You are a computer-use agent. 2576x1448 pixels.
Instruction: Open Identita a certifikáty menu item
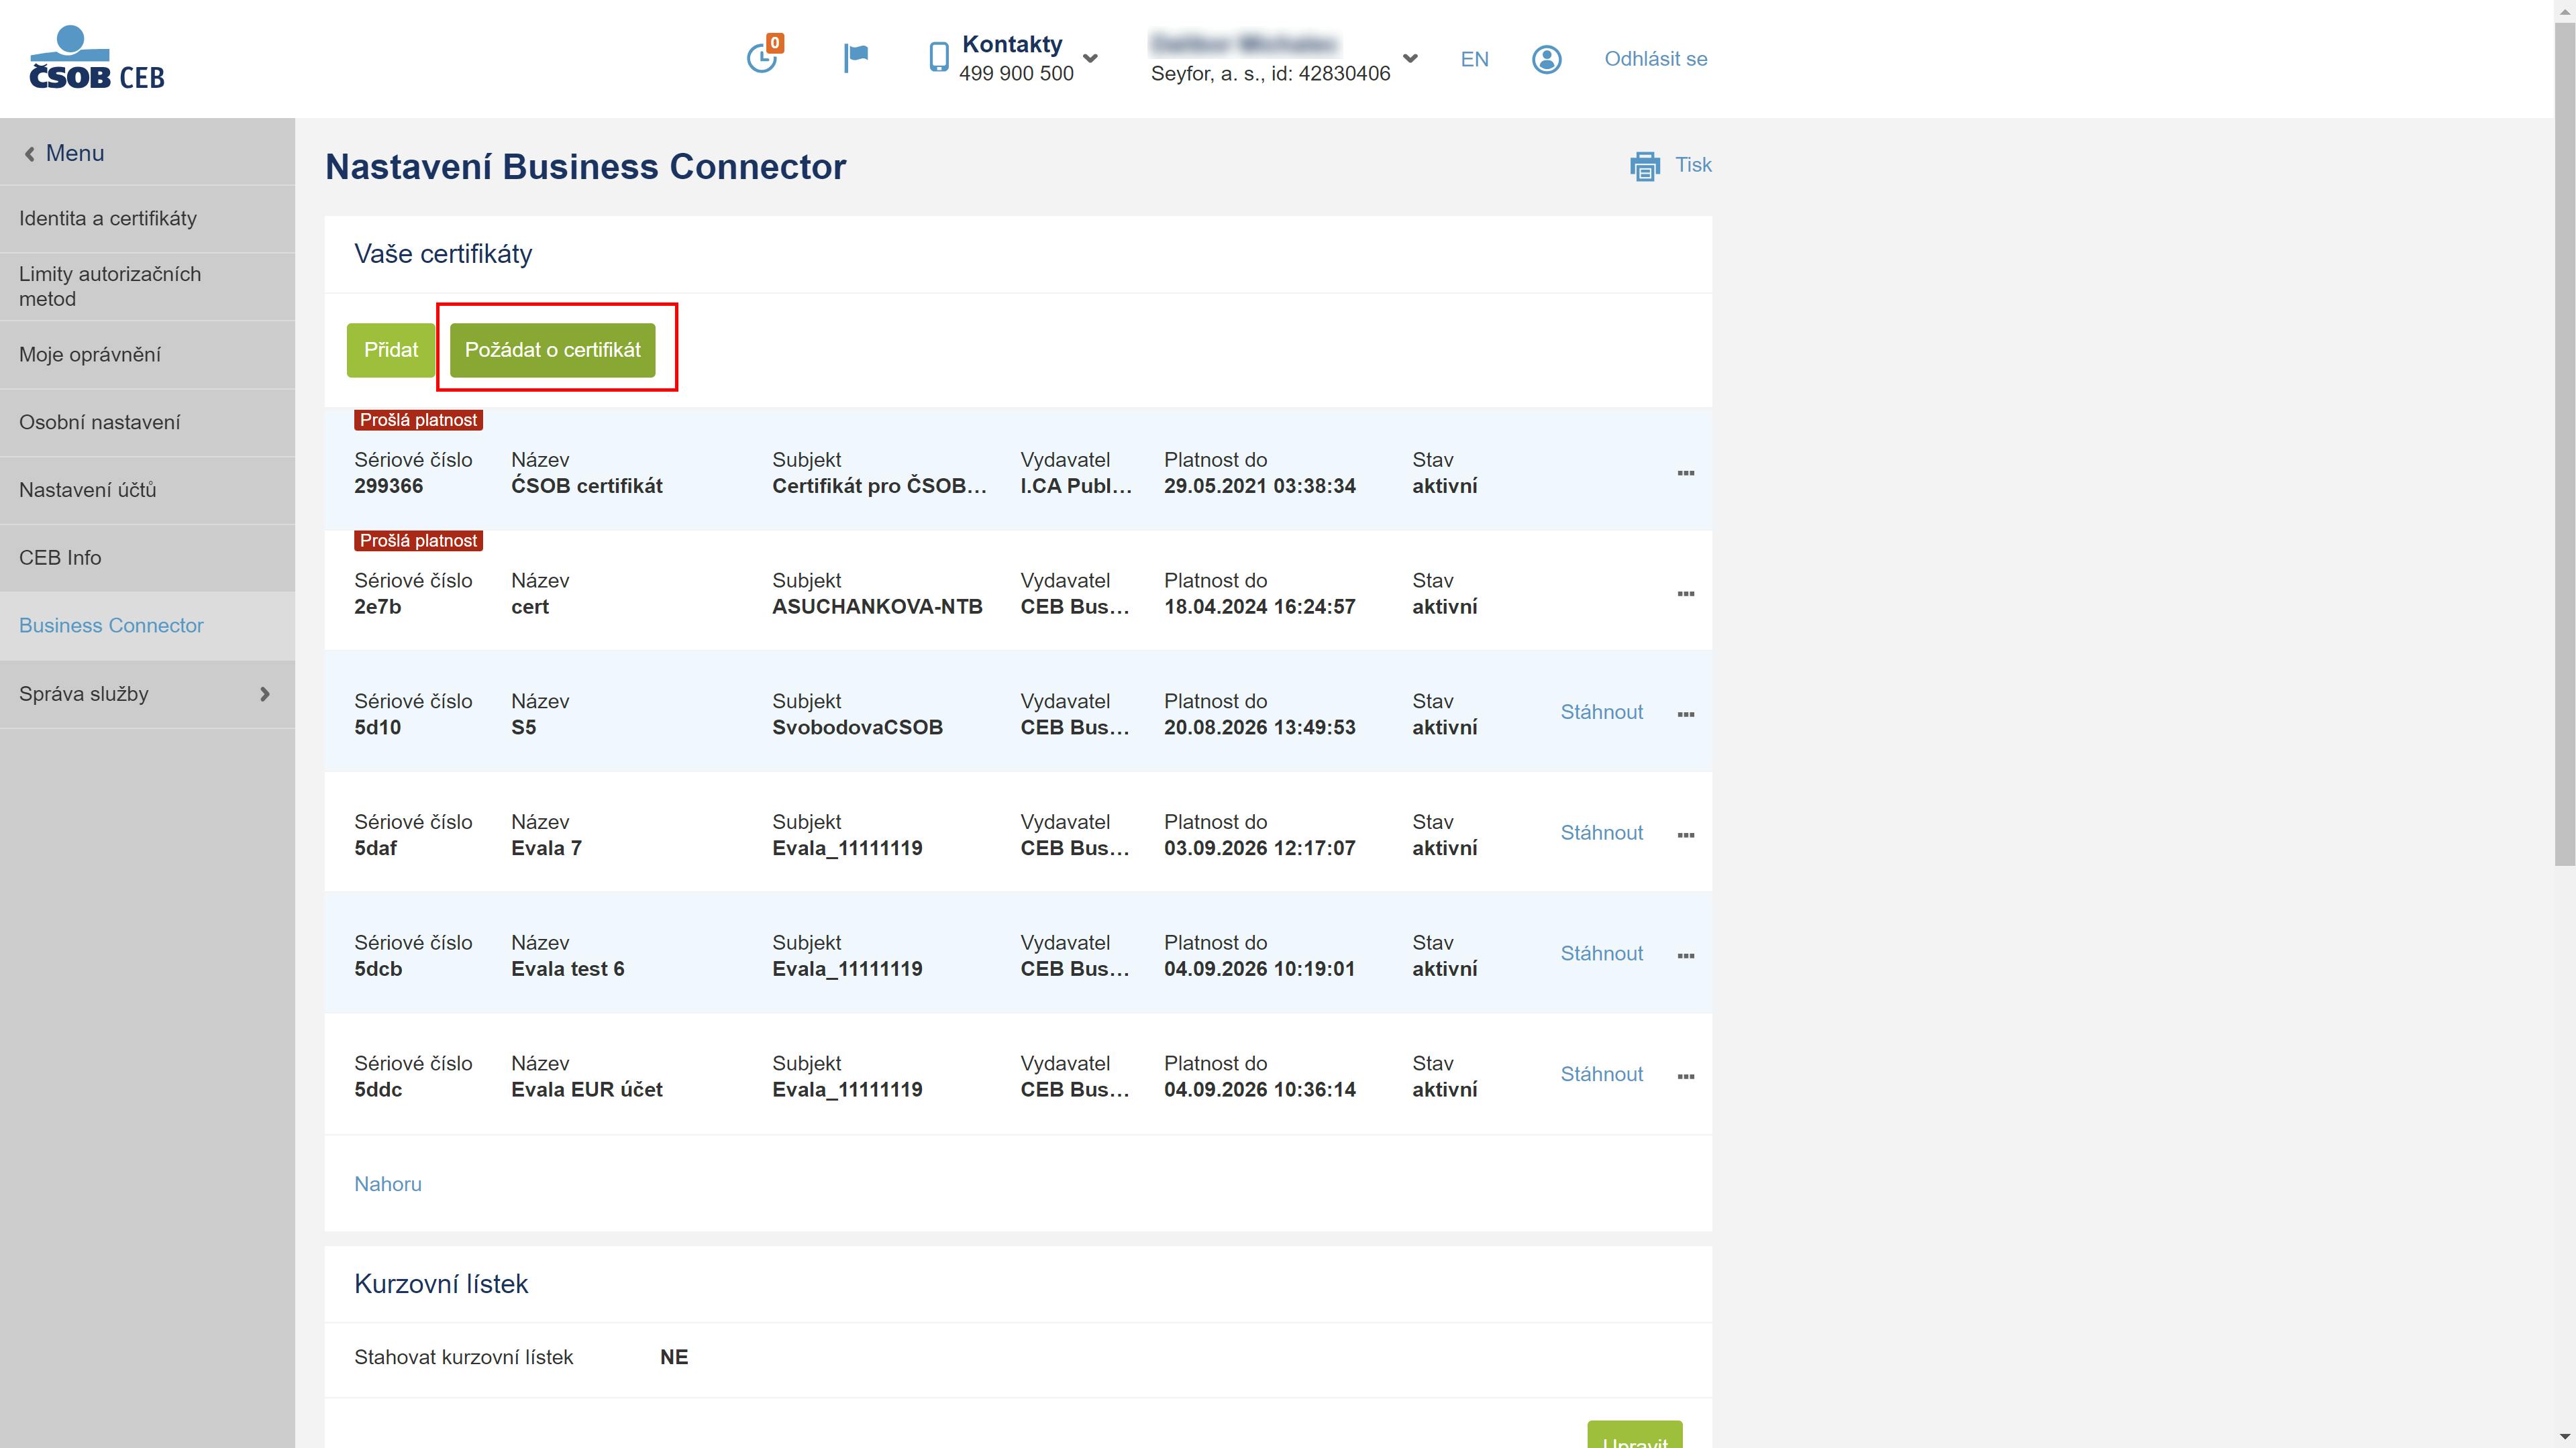pyautogui.click(x=148, y=219)
